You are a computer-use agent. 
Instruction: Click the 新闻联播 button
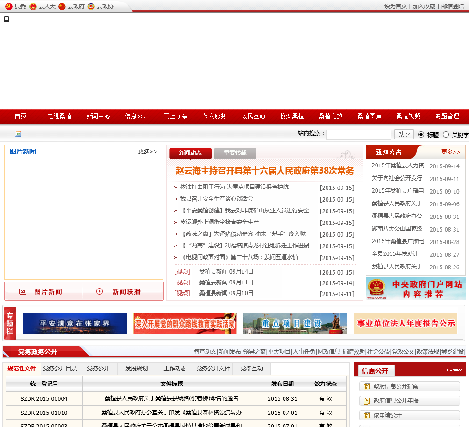click(123, 292)
